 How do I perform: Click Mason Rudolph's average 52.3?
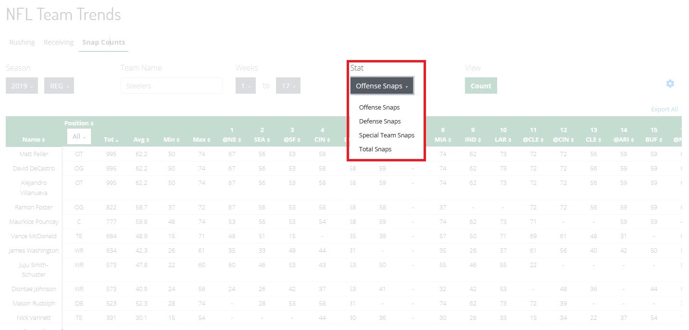pyautogui.click(x=141, y=303)
